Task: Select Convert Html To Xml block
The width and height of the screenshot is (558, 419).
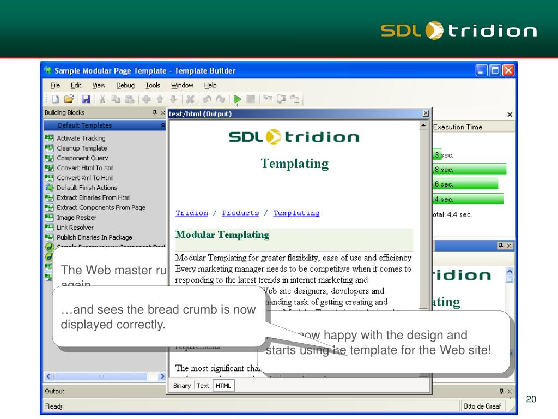Action: click(x=85, y=168)
